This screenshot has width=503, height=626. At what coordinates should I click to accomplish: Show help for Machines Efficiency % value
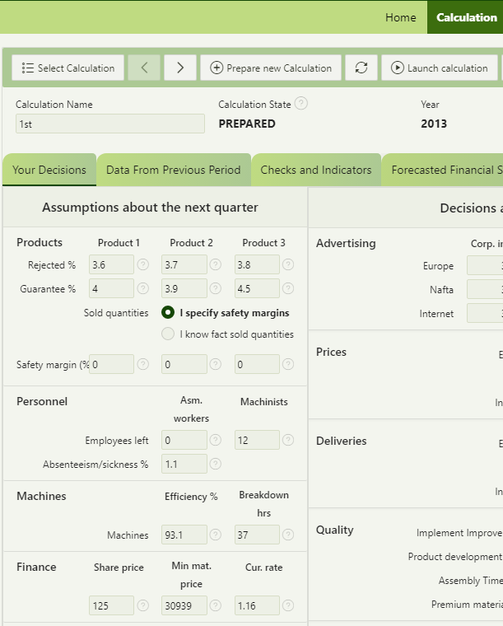pyautogui.click(x=216, y=535)
